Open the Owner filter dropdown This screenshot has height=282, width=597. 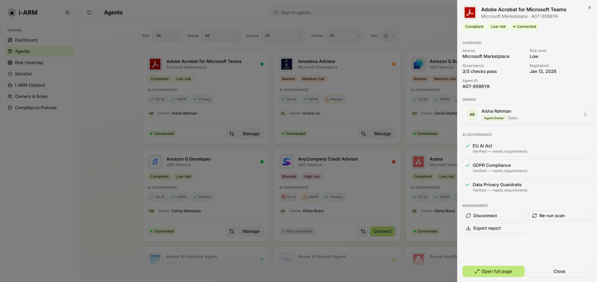pos(345,36)
